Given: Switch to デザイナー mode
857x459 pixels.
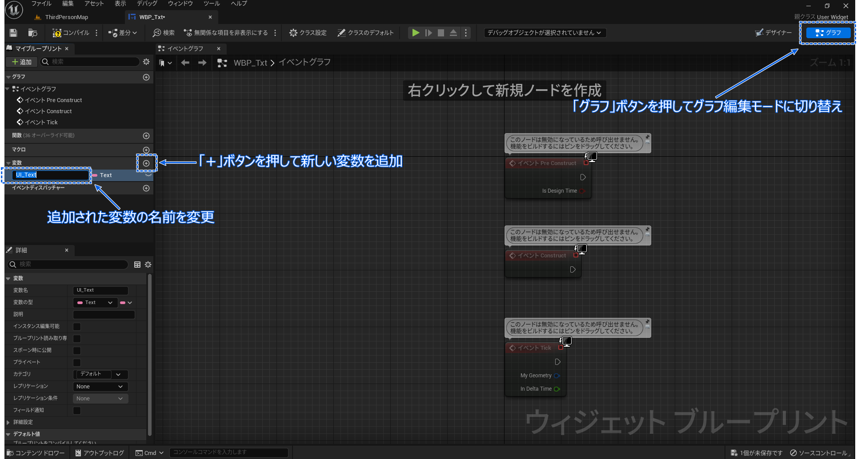Looking at the screenshot, I should coord(773,32).
